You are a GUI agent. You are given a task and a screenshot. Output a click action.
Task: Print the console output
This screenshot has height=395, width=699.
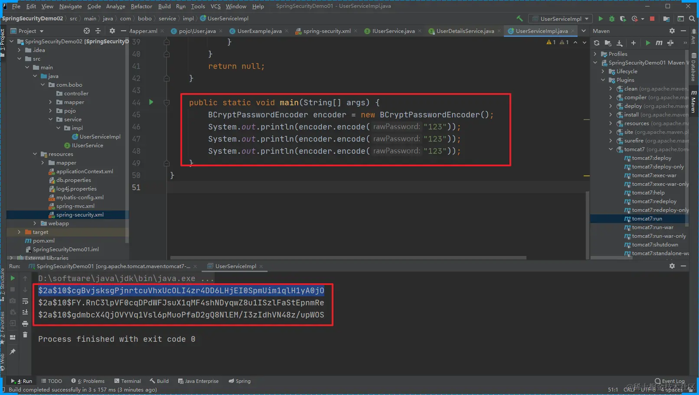(x=25, y=324)
